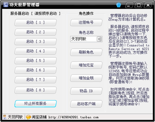
Task: Click the 增加金钱 add money button
Action: (86, 78)
